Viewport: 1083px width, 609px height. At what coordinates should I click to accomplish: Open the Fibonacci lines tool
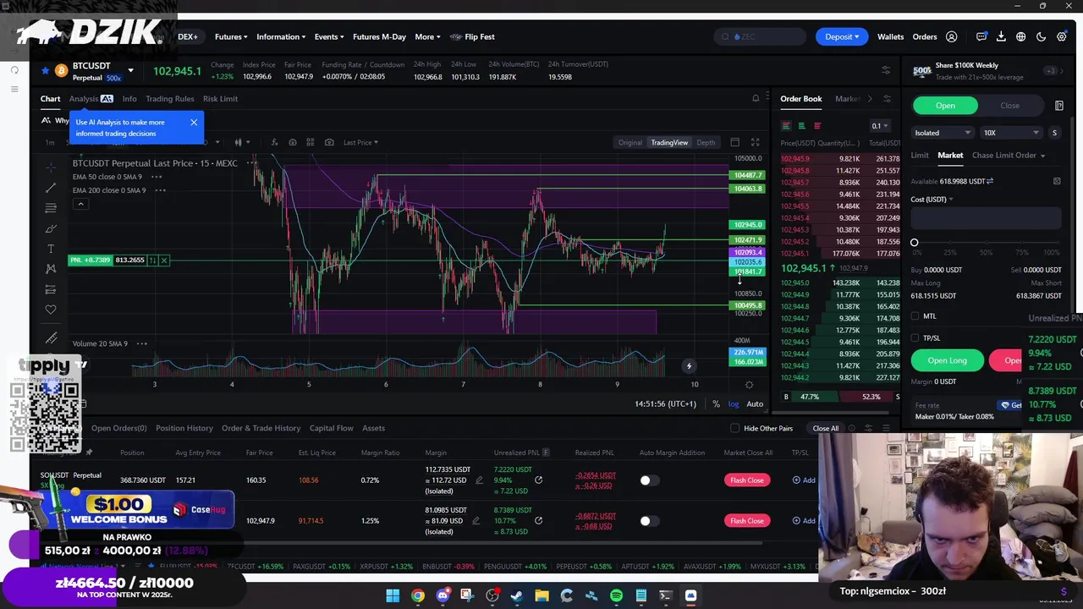coord(51,208)
